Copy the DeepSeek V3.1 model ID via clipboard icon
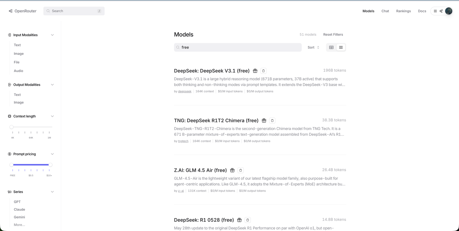 (x=263, y=71)
